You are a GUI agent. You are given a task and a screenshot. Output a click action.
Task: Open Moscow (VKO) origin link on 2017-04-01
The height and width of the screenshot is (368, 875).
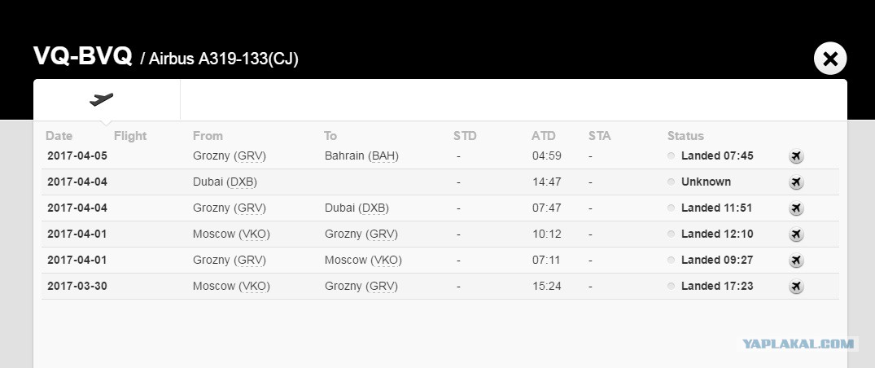[232, 234]
